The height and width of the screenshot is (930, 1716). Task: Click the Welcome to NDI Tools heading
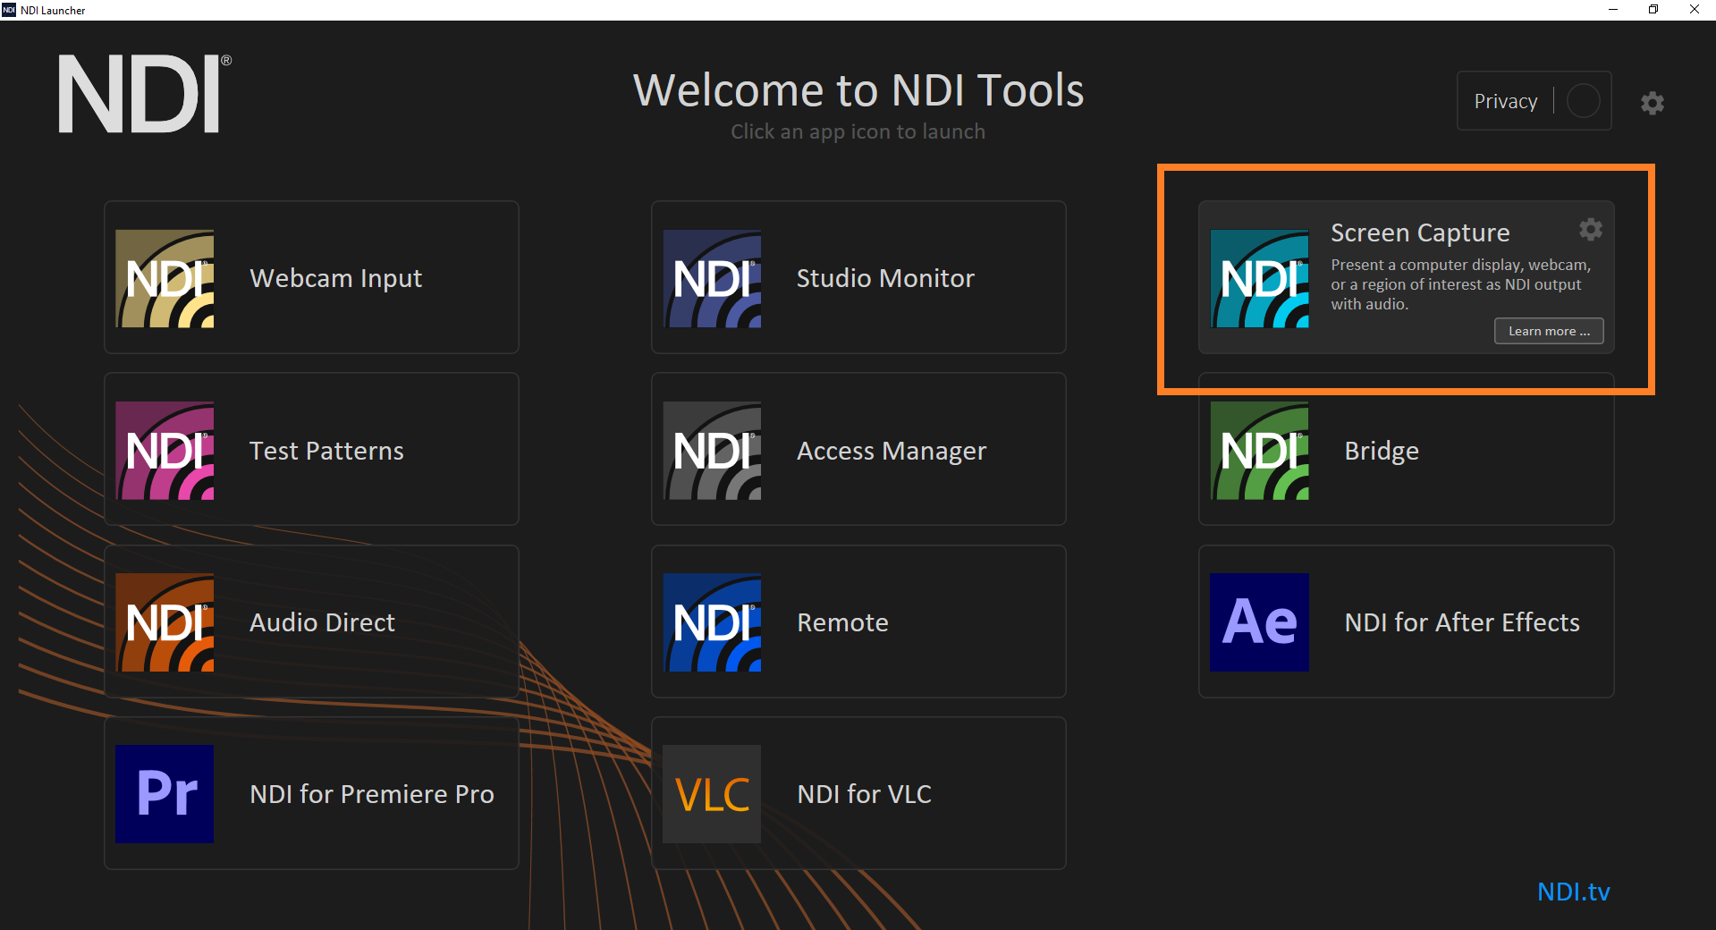(858, 90)
